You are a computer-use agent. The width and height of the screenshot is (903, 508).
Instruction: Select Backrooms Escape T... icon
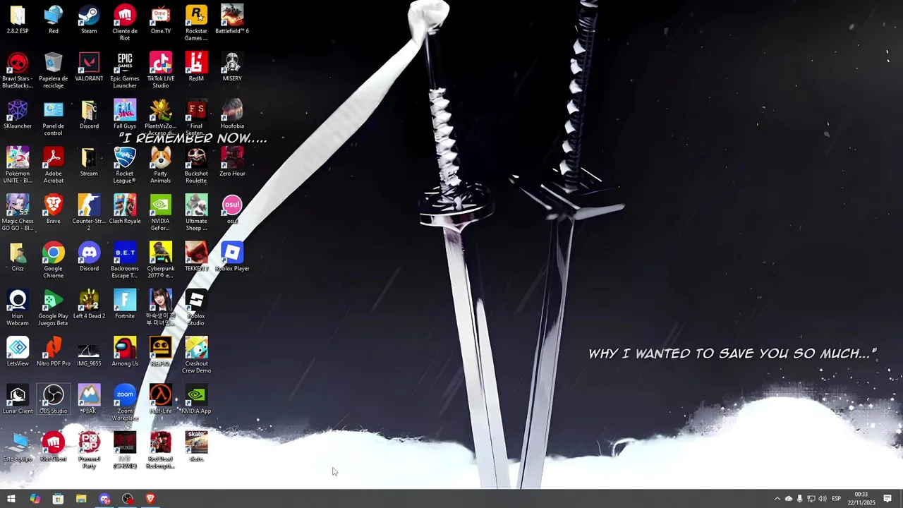[125, 260]
